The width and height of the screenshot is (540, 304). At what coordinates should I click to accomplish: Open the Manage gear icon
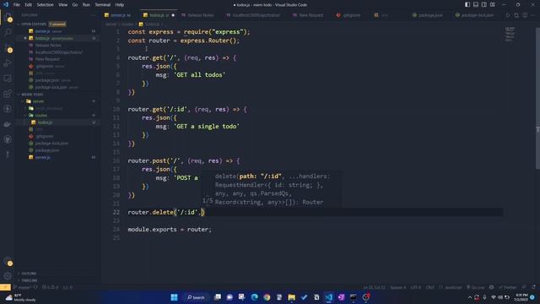pos(8,276)
